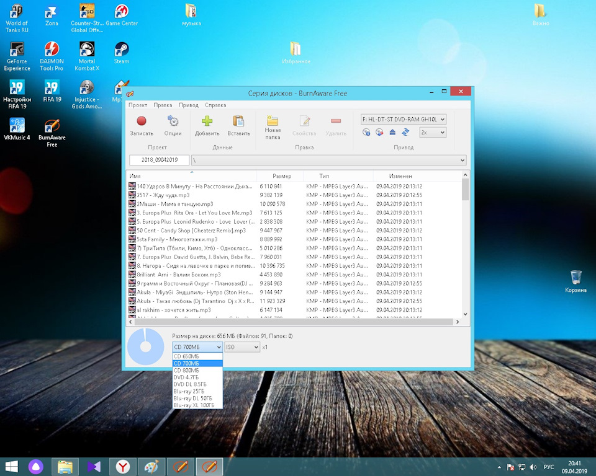Choose DVD 4.7ГБ from list
Viewport: 596px width, 476px height.
[197, 377]
